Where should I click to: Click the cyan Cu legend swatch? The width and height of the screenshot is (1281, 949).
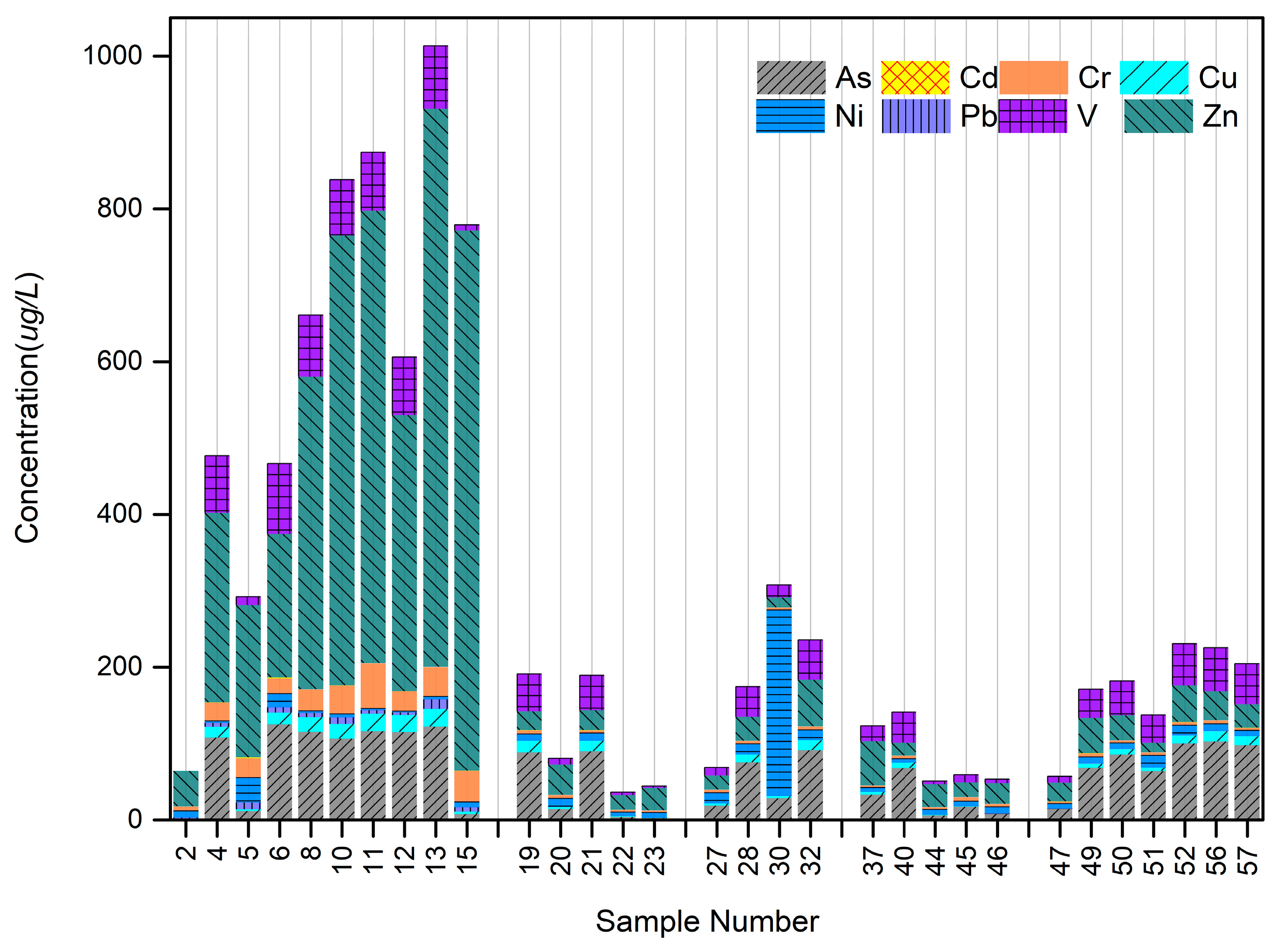1154,78
